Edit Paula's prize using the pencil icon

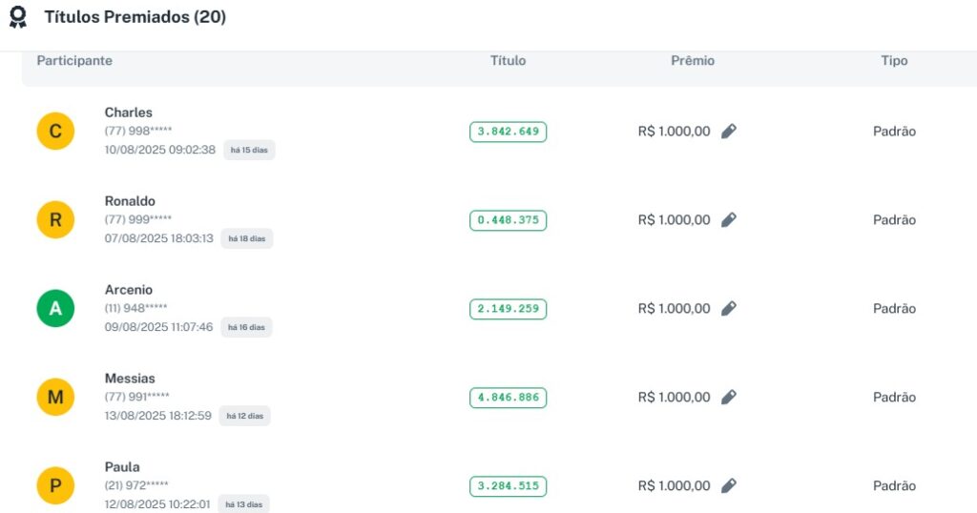point(728,486)
